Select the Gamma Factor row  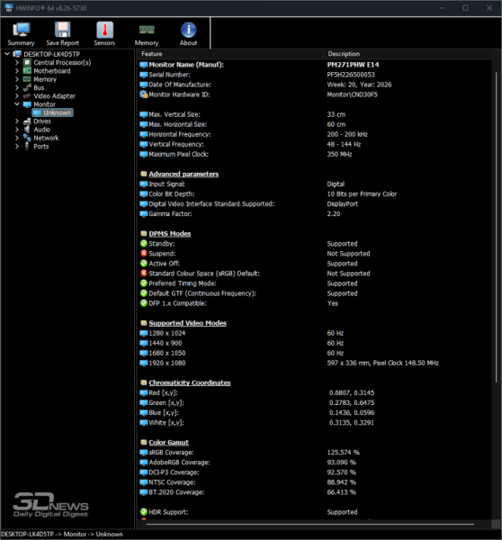[x=315, y=214]
